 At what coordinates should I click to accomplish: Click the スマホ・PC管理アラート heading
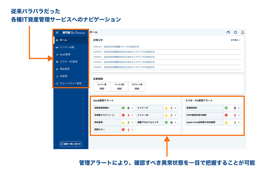tap(199, 101)
